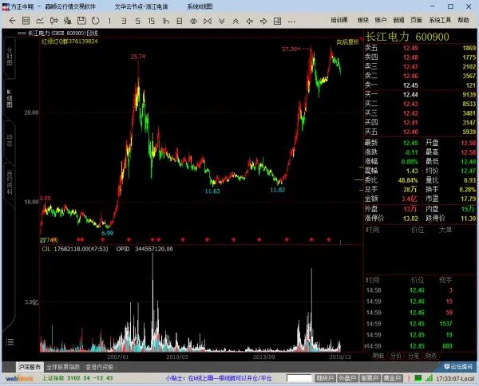Click the webstock logo in status bar
The image size is (479, 386).
click(x=19, y=379)
